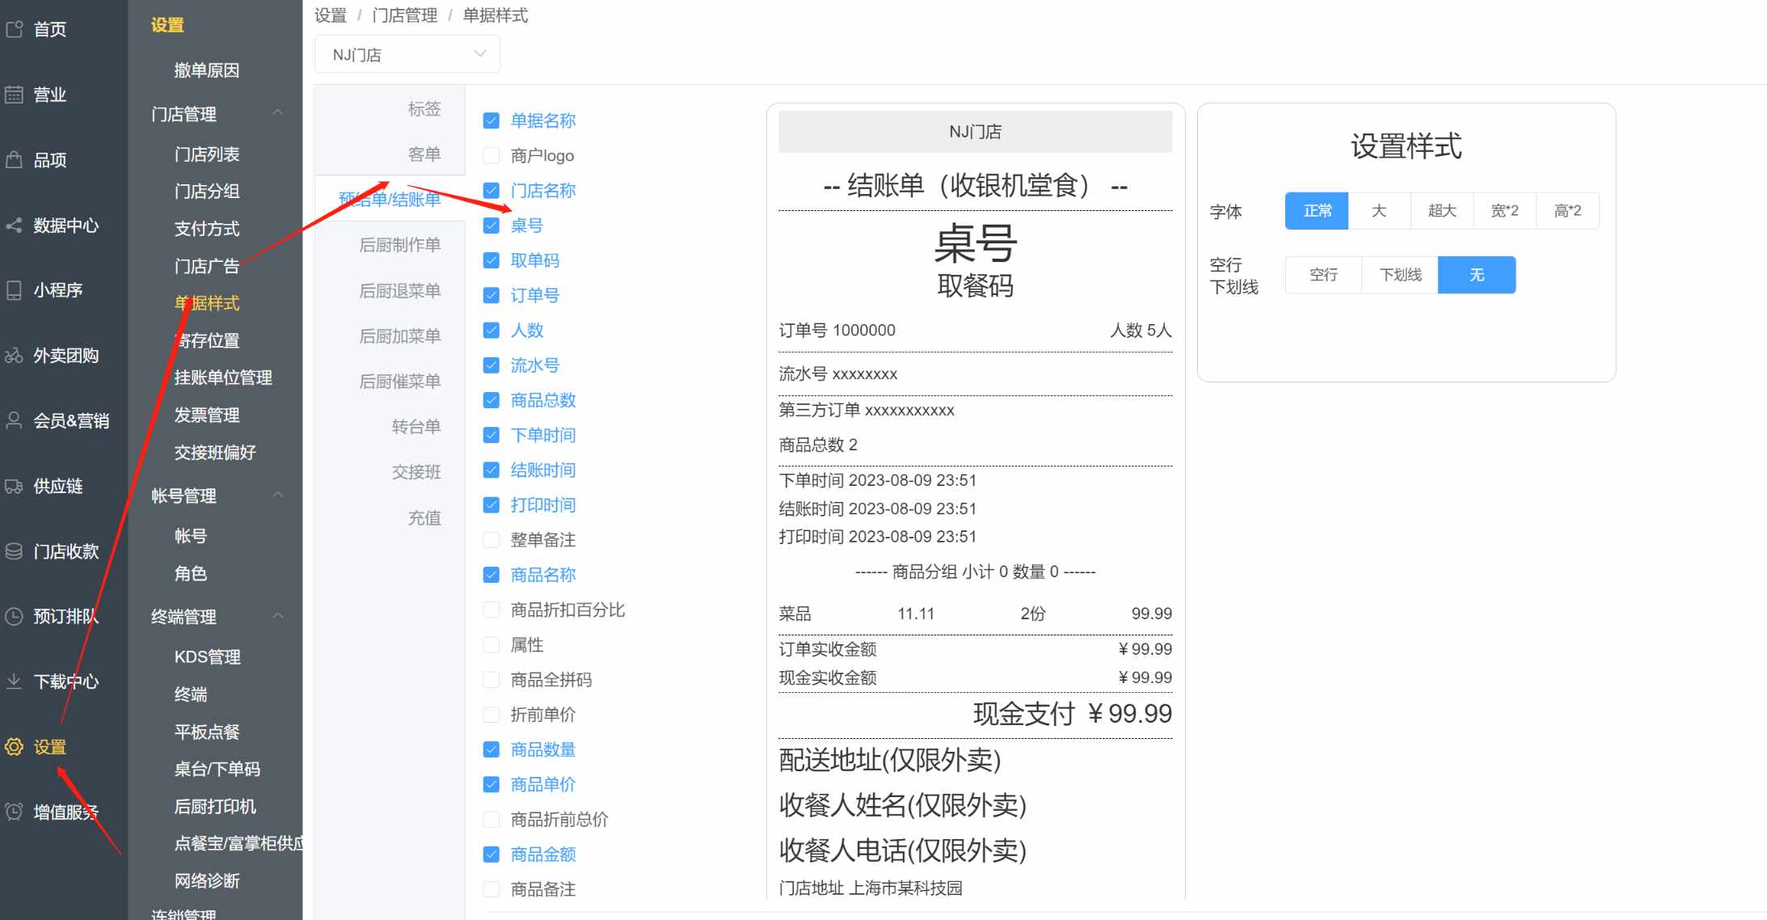Open 网络诊断 menu item
The image size is (1767, 920).
(207, 880)
